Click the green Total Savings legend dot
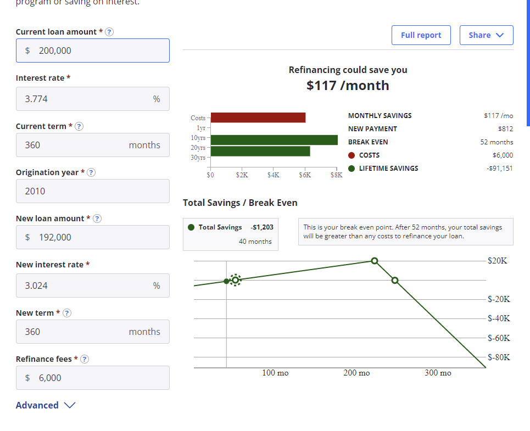 pos(191,227)
